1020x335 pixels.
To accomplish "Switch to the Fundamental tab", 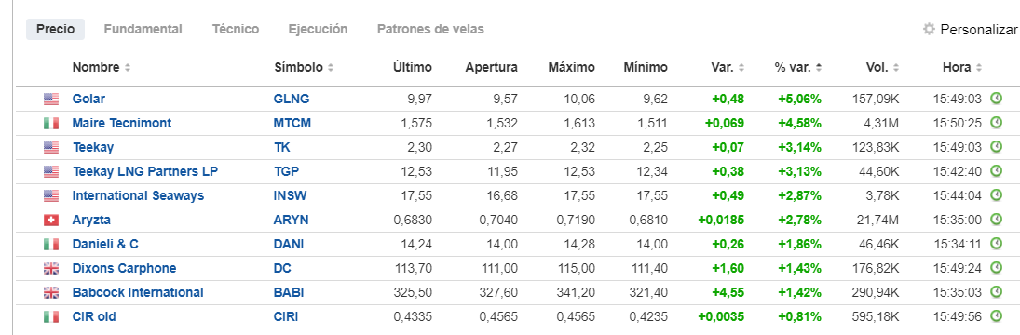I will 143,29.
